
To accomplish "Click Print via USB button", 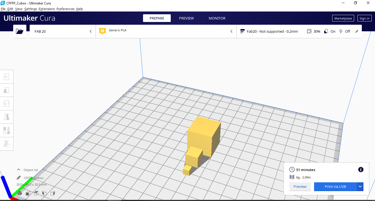I will (x=335, y=186).
